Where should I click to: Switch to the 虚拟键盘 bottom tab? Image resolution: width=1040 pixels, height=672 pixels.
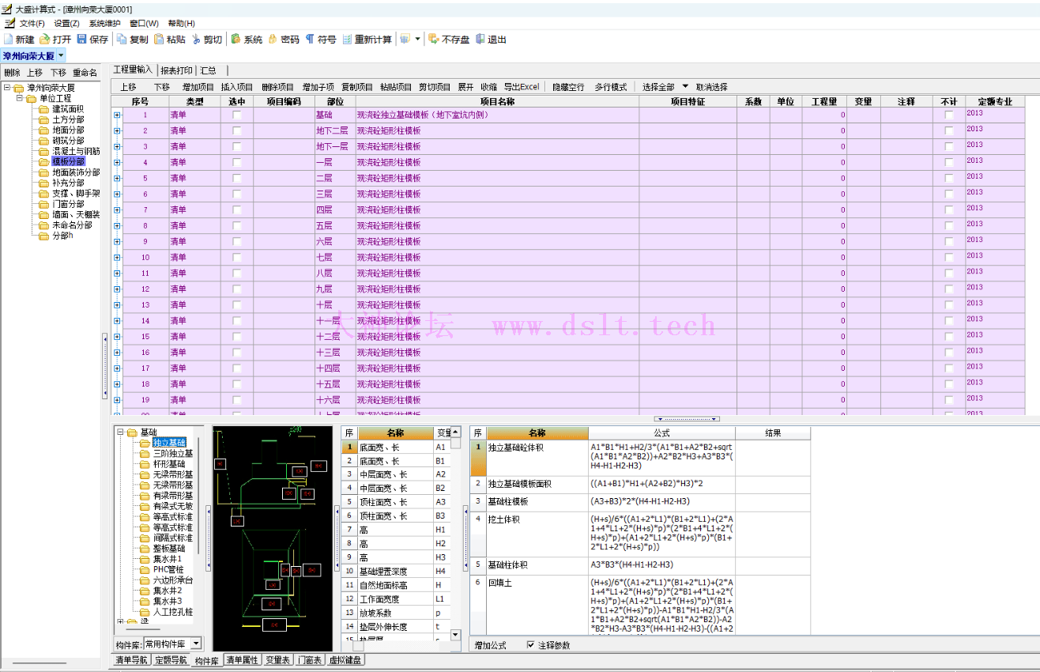345,660
